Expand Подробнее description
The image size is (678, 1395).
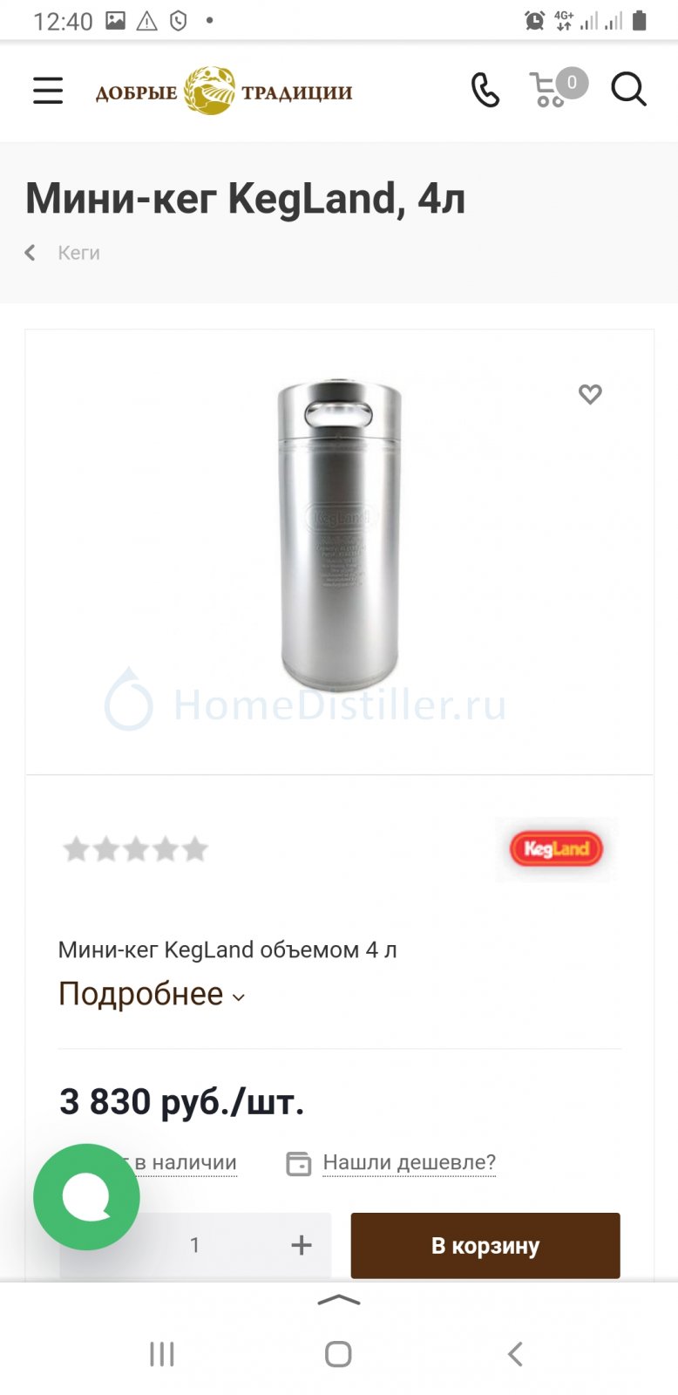(x=140, y=994)
